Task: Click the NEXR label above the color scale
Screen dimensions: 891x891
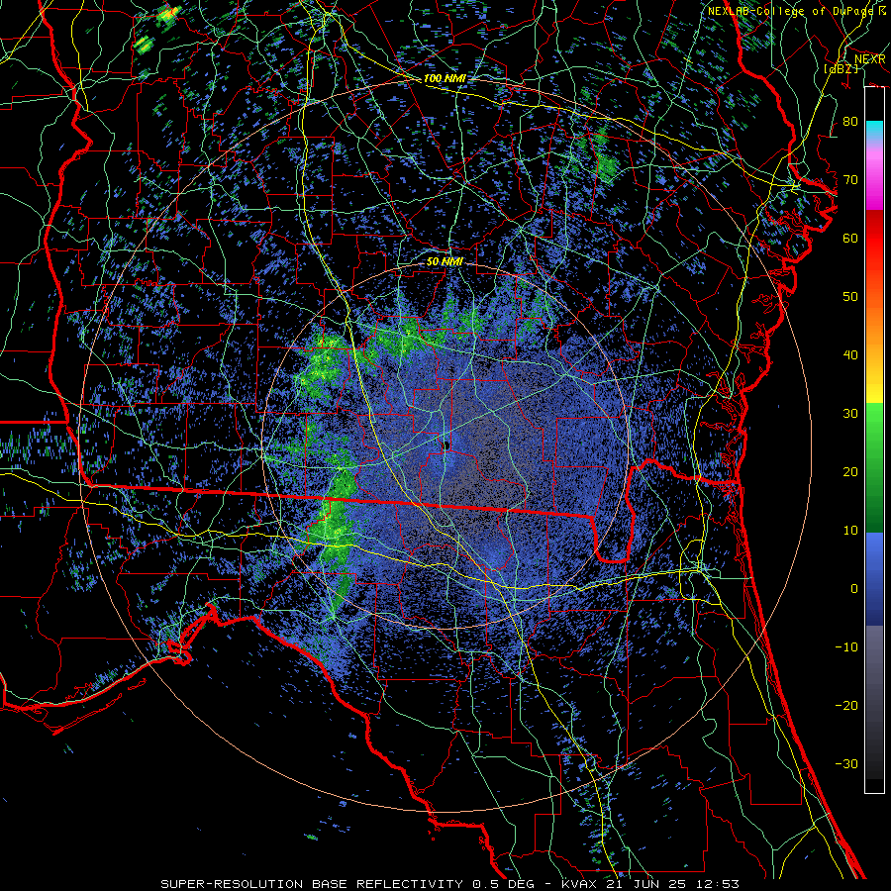Action: click(869, 59)
